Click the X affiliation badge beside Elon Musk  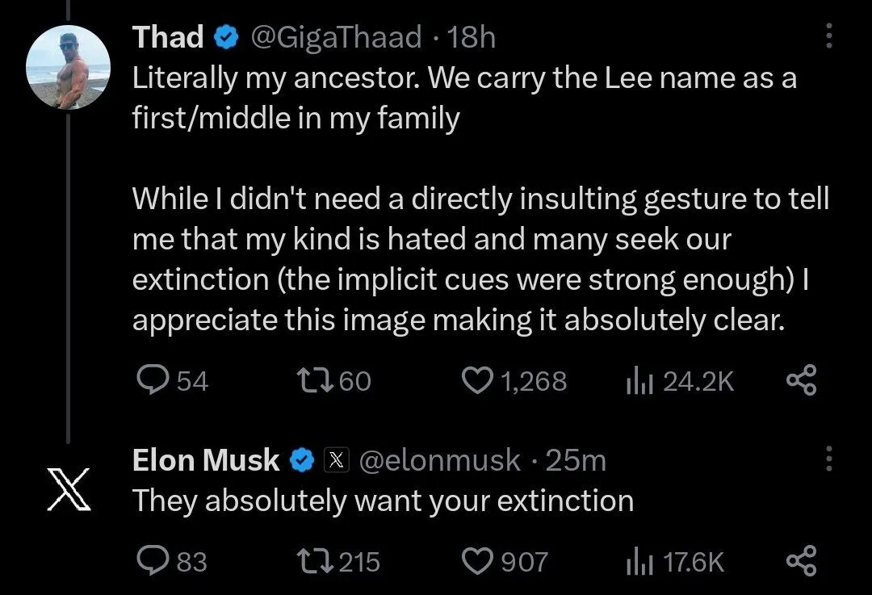(336, 460)
